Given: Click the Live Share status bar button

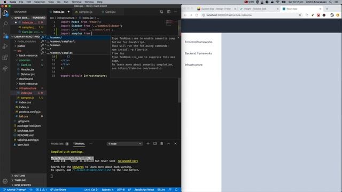Looking at the screenshot, I should [x=58, y=190].
